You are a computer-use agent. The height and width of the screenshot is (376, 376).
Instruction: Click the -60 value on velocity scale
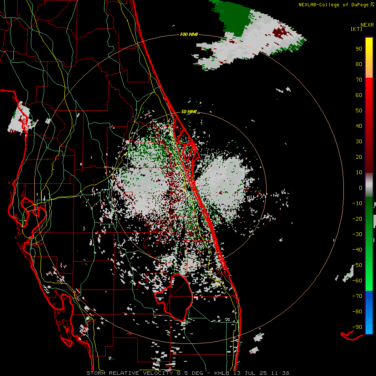point(357,281)
